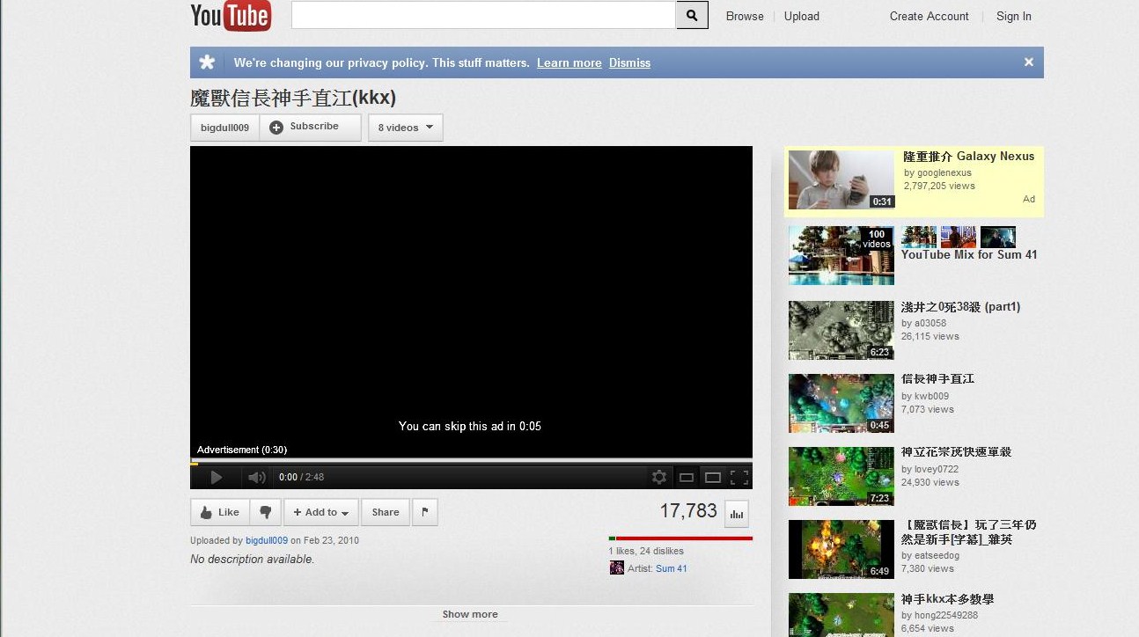The width and height of the screenshot is (1139, 637).
Task: Open the 8 videos dropdown
Action: click(x=405, y=128)
